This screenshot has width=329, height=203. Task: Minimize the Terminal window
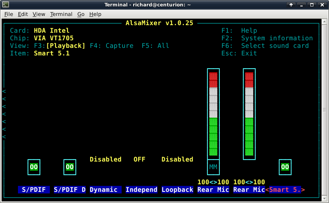click(x=302, y=5)
